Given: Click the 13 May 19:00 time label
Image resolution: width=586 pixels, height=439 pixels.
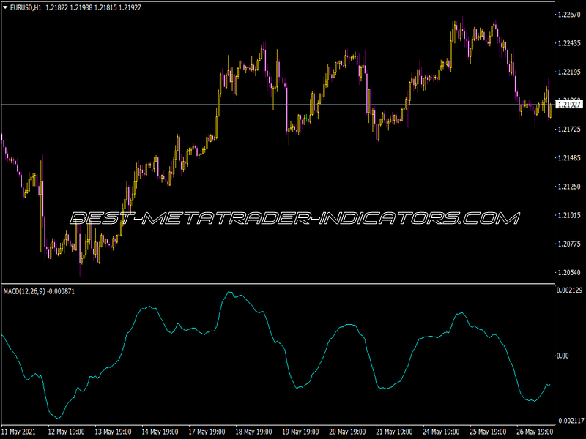Looking at the screenshot, I should pyautogui.click(x=114, y=432).
